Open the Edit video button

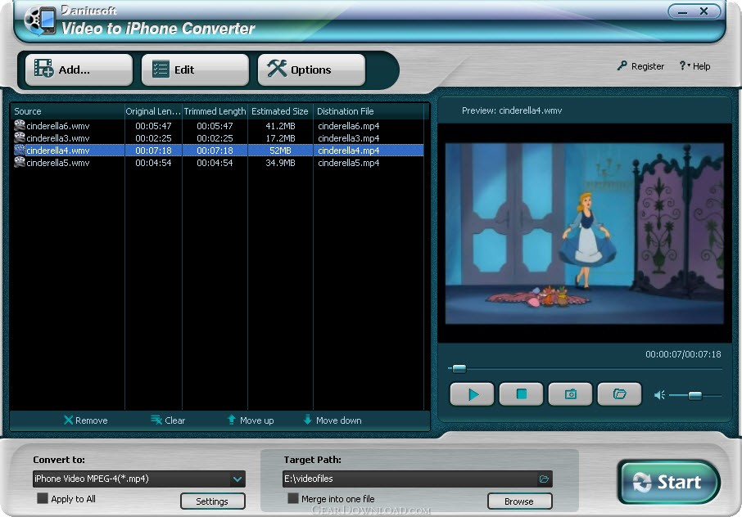(x=195, y=70)
